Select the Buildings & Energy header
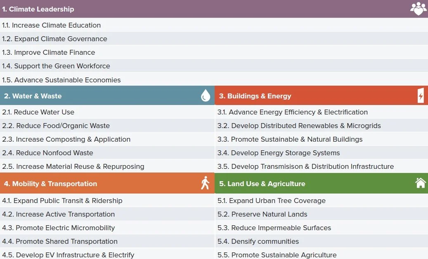 [x=321, y=96]
